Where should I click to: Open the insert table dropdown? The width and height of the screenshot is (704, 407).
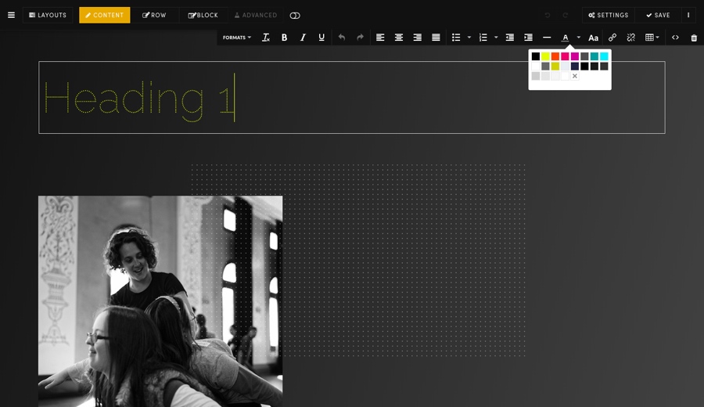click(652, 38)
